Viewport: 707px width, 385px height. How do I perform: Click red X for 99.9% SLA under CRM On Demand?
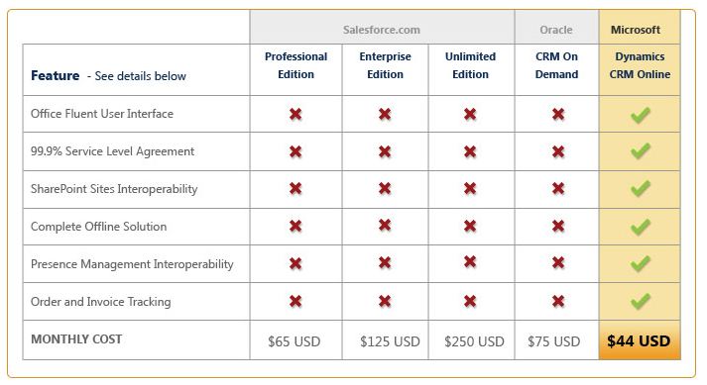pos(558,151)
